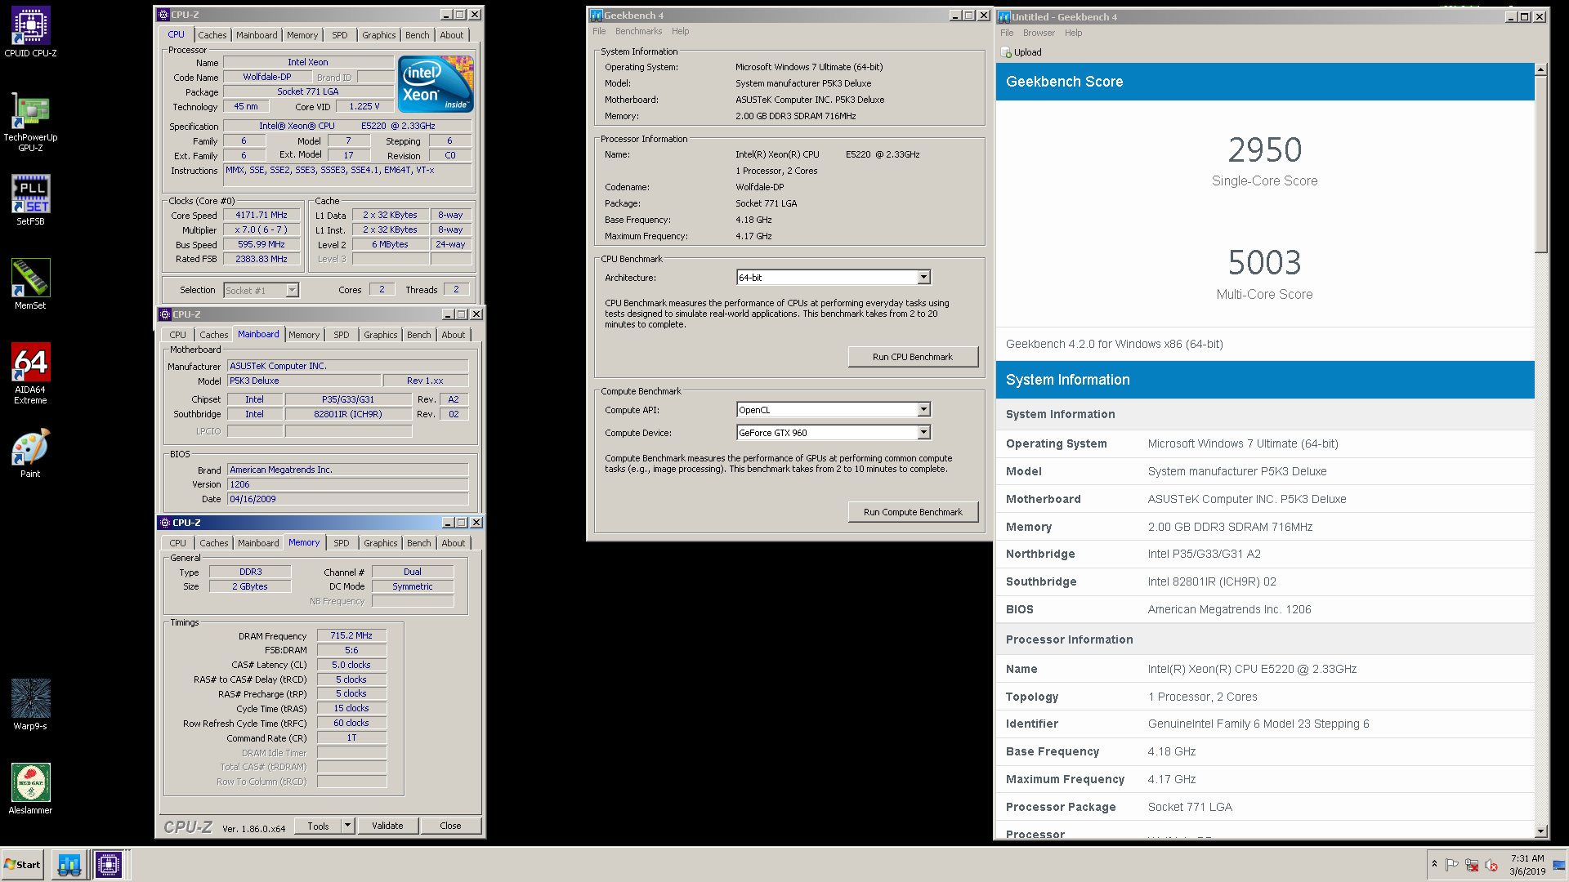This screenshot has height=882, width=1569.
Task: Click the Core VID 1.225 V value
Action: (364, 106)
